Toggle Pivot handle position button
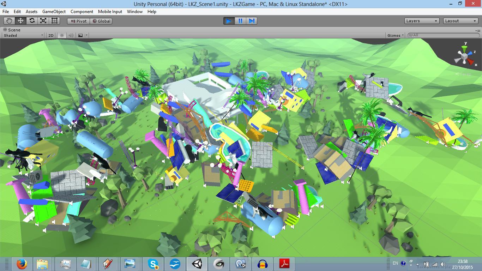The width and height of the screenshot is (482, 271). pos(79,21)
